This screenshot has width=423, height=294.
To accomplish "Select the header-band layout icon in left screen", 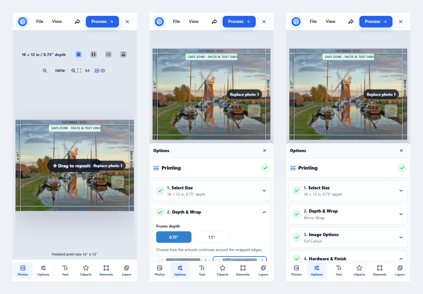I will 123,54.
